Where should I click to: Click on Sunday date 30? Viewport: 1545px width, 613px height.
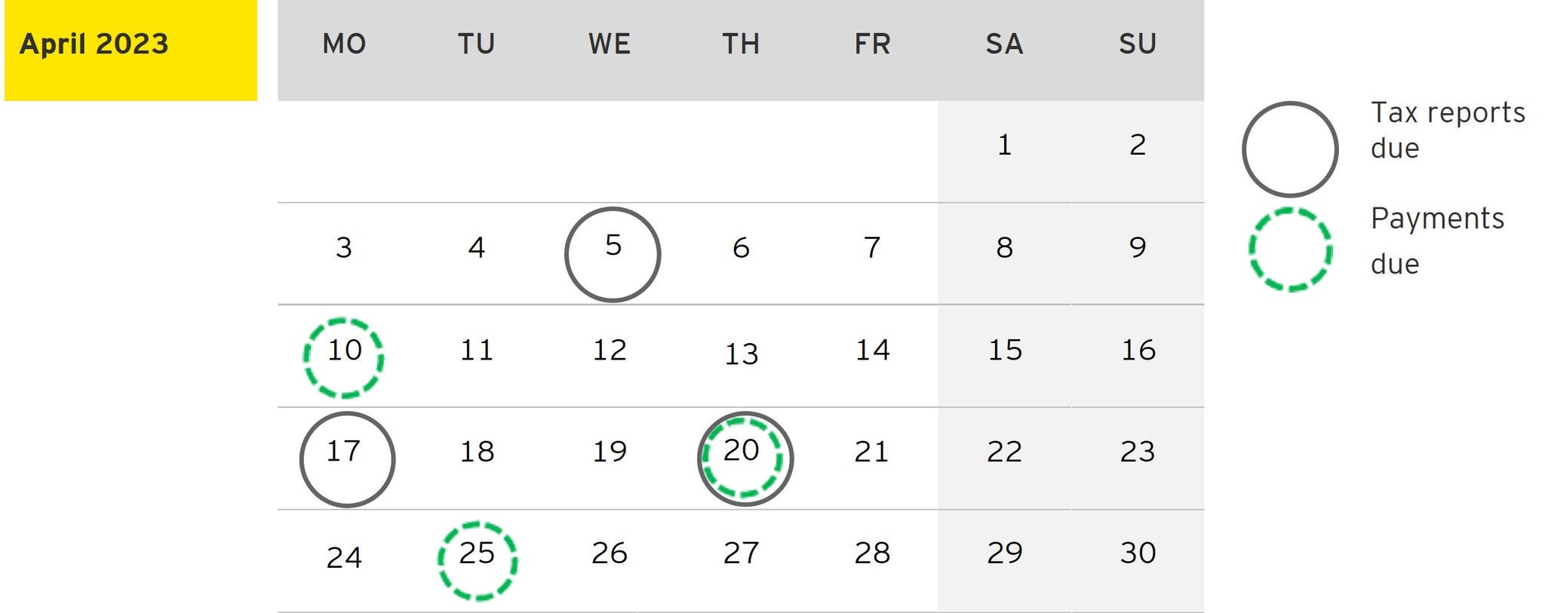1138,553
